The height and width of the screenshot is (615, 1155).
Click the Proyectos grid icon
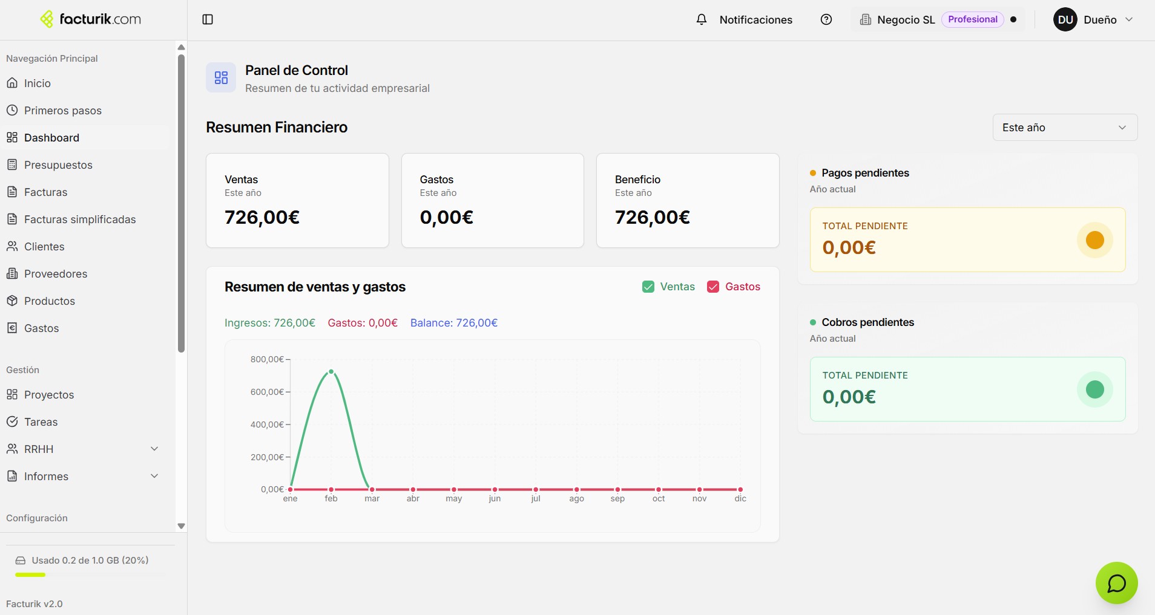point(12,394)
